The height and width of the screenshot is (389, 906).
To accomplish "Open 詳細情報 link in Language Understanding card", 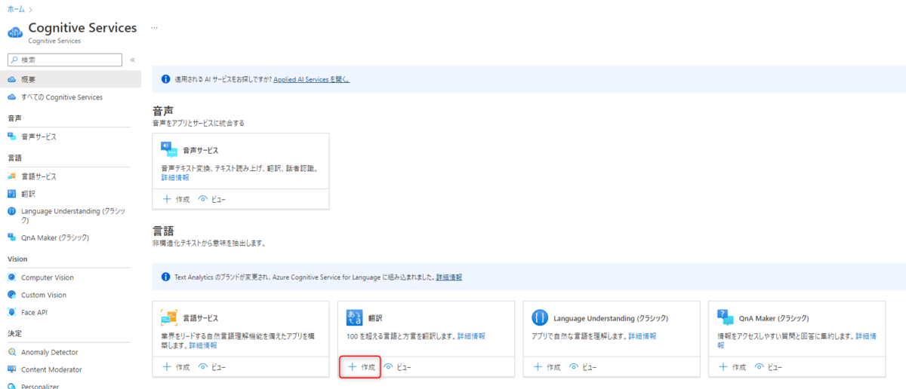I will [642, 336].
